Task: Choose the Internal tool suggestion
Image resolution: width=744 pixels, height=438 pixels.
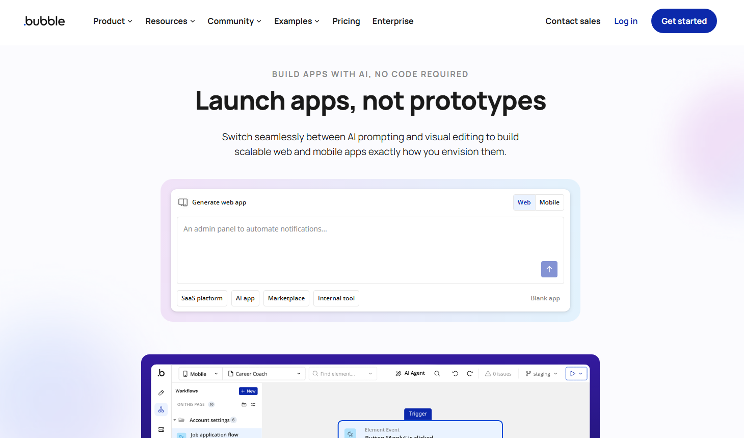Action: tap(336, 298)
